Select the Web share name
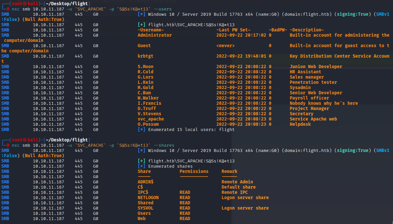The image size is (393, 224). [141, 219]
